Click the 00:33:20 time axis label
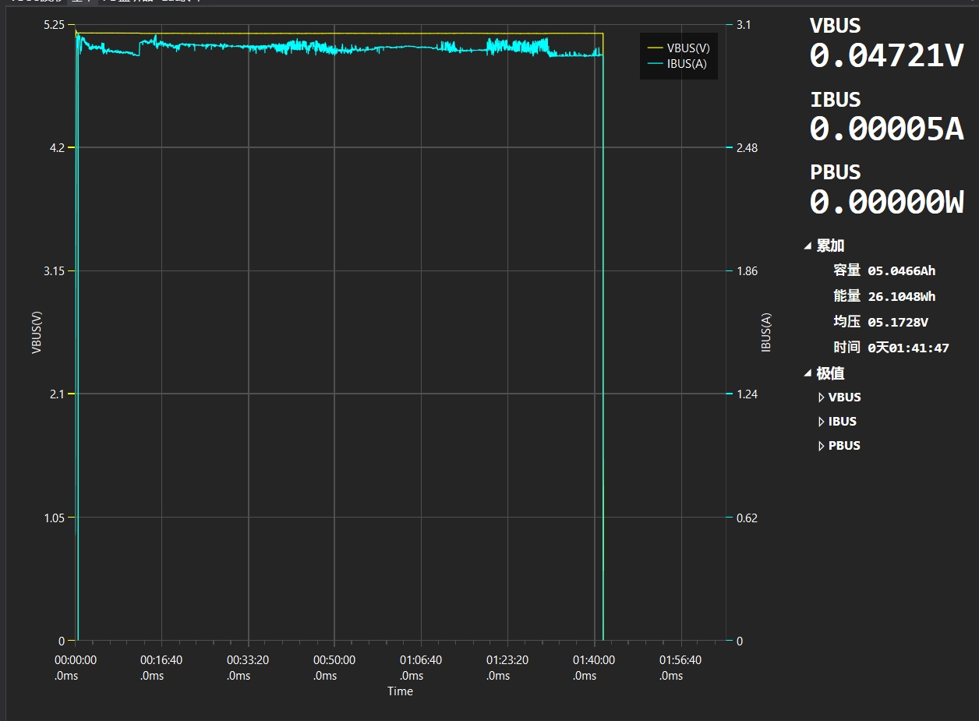The image size is (979, 721). (248, 660)
